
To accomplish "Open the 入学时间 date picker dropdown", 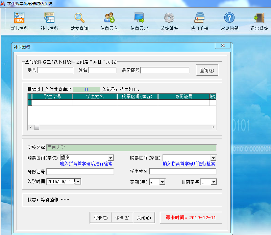I will tap(78, 181).
